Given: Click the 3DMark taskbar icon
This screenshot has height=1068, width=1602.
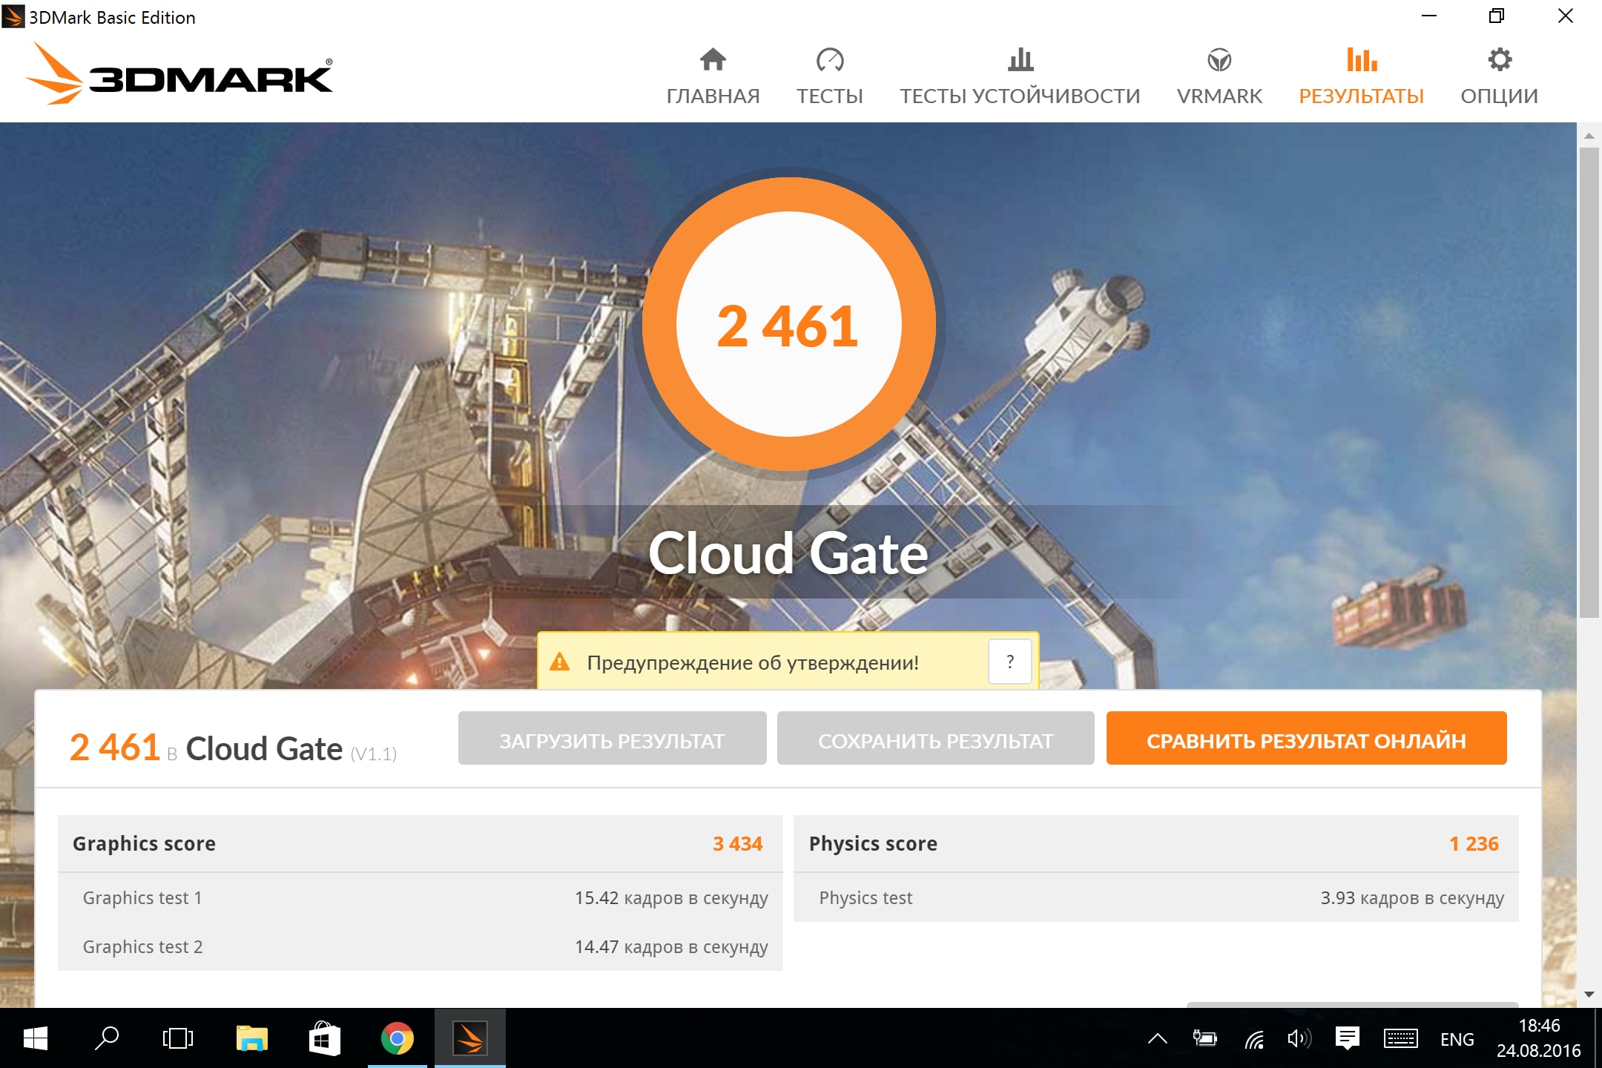Looking at the screenshot, I should tap(470, 1038).
